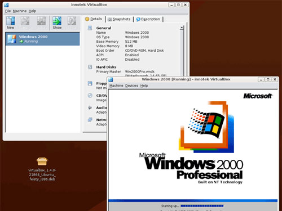282x211 pixels.
Task: Minimize the running Windows 2000 VM window
Action: [261, 79]
